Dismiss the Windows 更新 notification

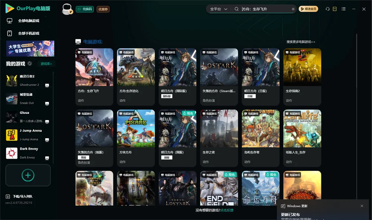click(362, 206)
